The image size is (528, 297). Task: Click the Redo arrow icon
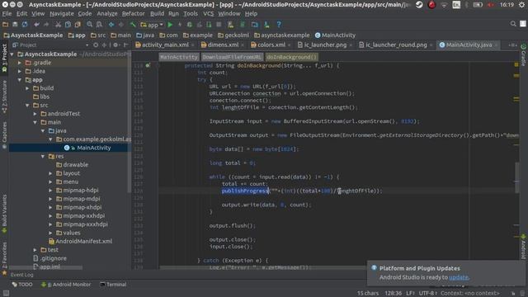(46, 25)
